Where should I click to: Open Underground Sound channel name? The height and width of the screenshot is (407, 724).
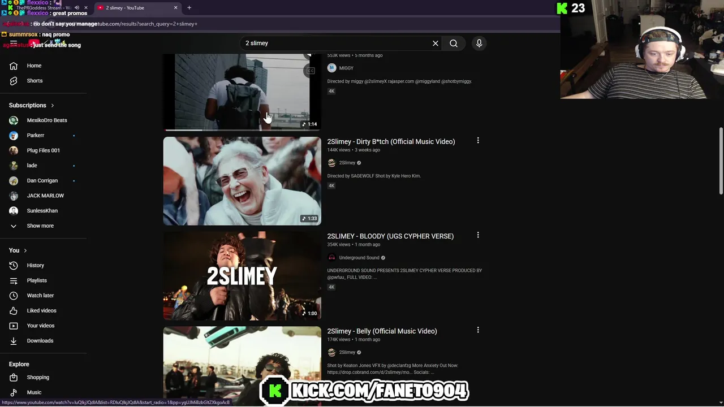[x=359, y=258]
